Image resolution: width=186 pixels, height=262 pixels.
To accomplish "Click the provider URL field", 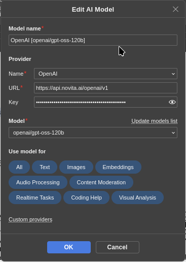I will click(x=105, y=88).
